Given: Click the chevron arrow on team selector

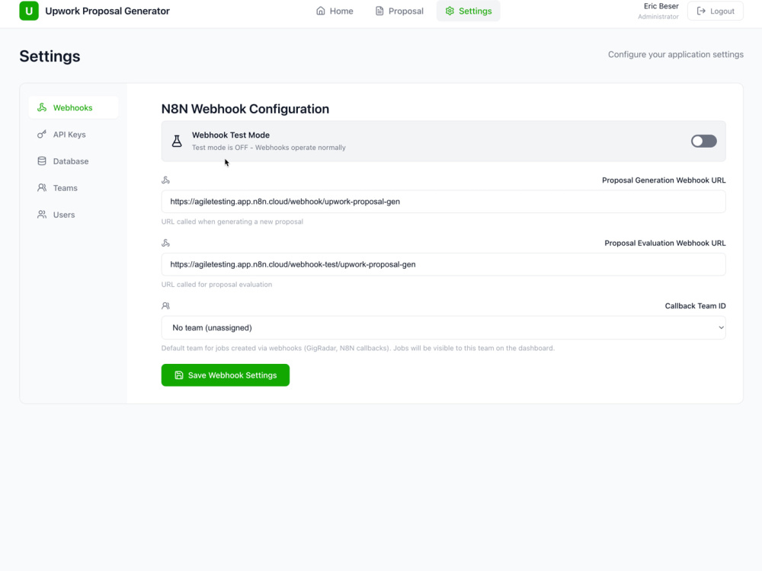Looking at the screenshot, I should (721, 327).
